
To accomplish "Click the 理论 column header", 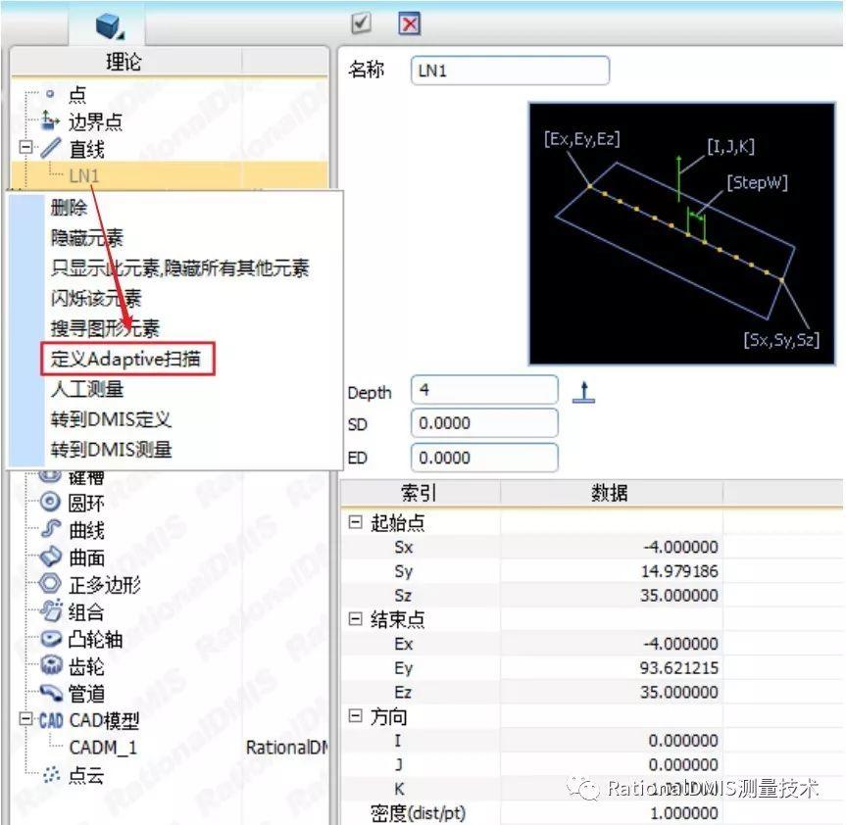I will (125, 62).
